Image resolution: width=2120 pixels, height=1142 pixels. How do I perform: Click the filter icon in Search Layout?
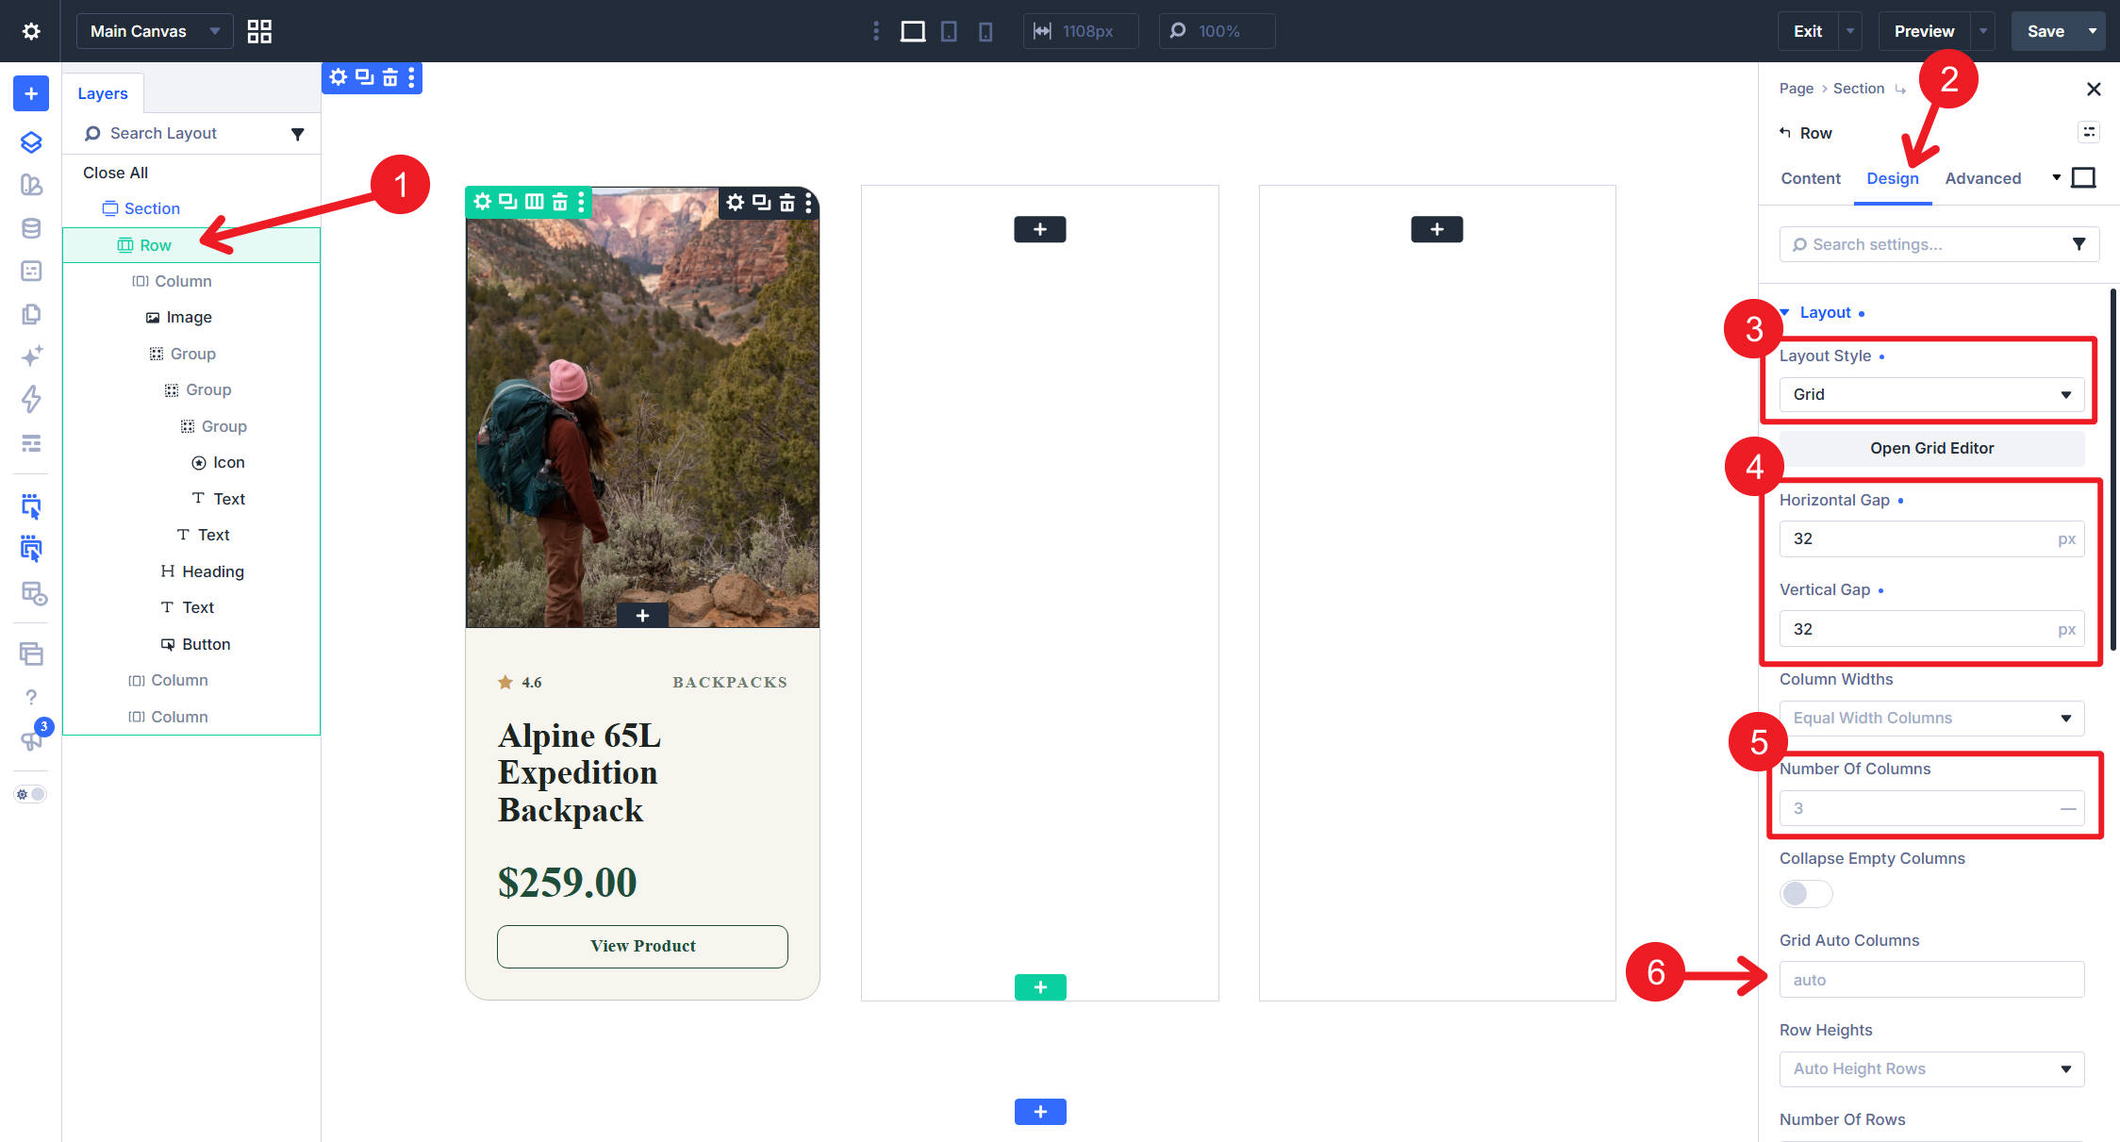pyautogui.click(x=297, y=134)
